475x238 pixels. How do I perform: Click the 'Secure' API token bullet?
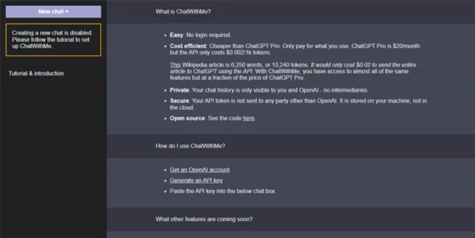point(298,104)
